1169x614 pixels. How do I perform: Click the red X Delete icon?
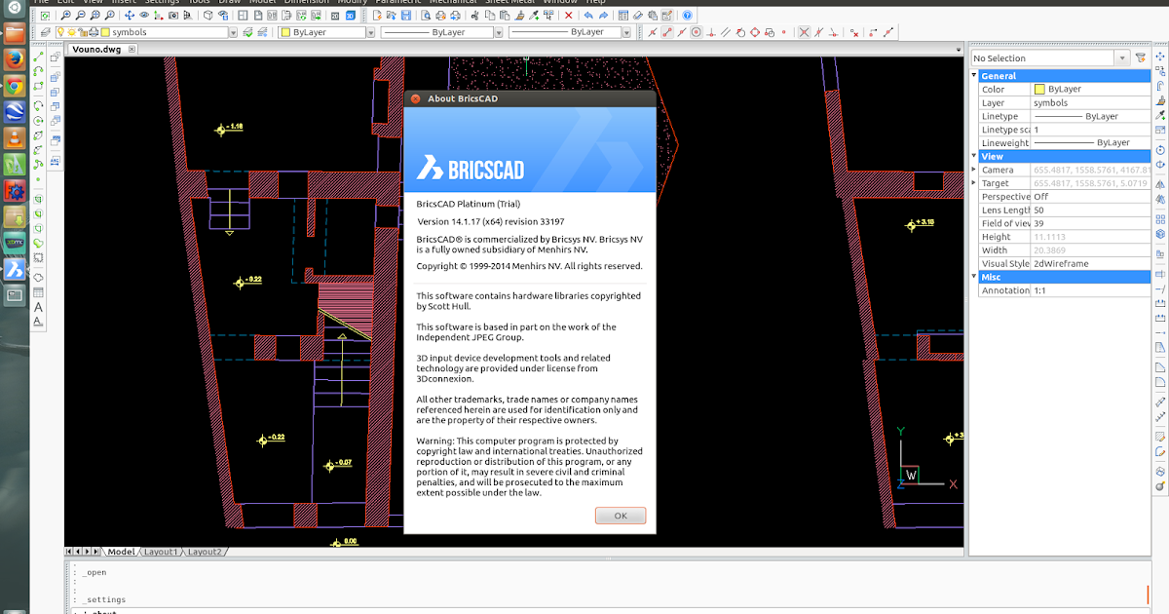coord(569,16)
